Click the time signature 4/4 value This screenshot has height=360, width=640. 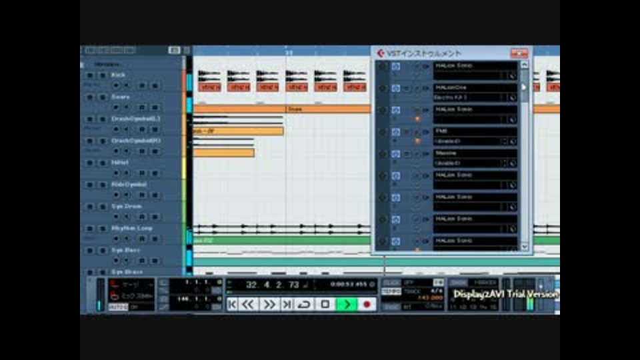[x=436, y=291]
